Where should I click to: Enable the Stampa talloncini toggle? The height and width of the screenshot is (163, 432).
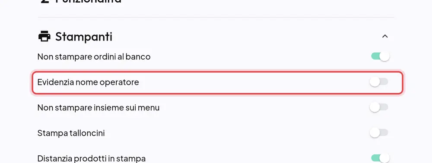[378, 133]
